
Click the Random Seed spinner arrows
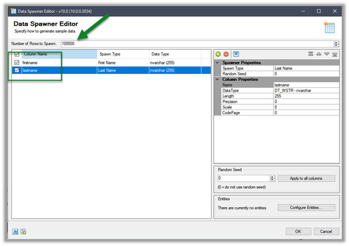(272, 178)
